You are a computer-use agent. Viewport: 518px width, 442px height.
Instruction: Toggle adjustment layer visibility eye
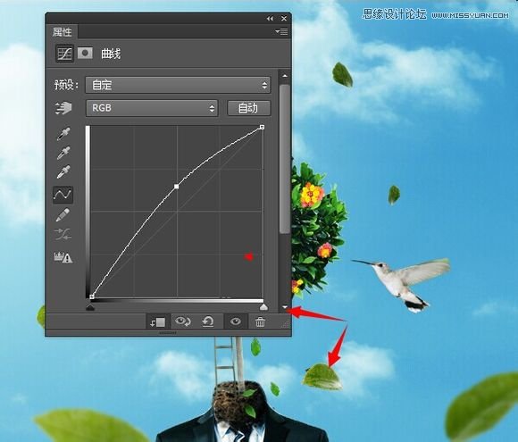pyautogui.click(x=236, y=321)
